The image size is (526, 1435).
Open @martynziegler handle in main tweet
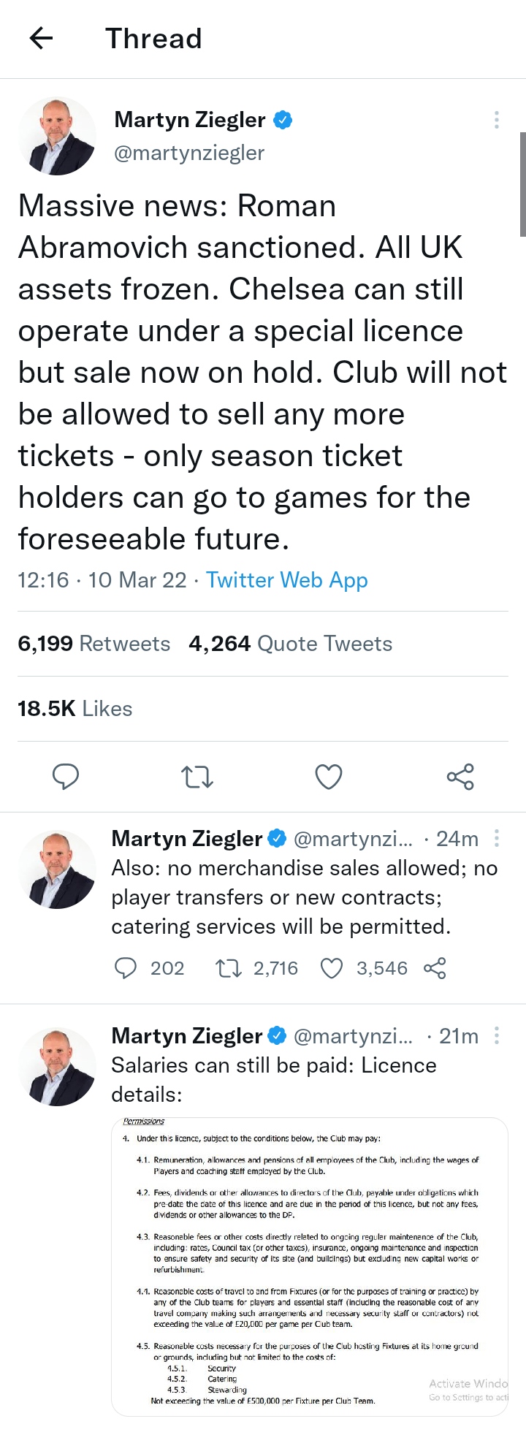pos(189,153)
